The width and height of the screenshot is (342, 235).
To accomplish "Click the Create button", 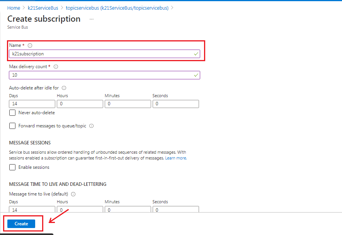I will [x=20, y=223].
